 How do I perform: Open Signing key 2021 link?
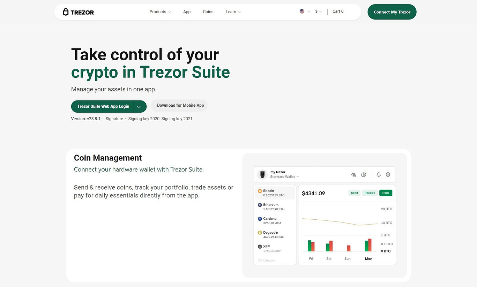coord(177,119)
